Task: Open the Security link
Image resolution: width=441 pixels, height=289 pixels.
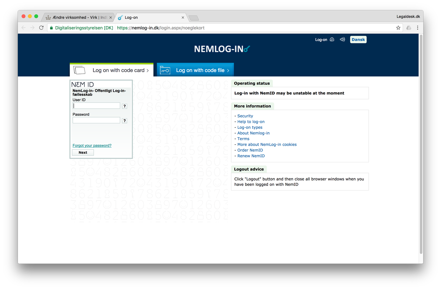Action: tap(245, 116)
